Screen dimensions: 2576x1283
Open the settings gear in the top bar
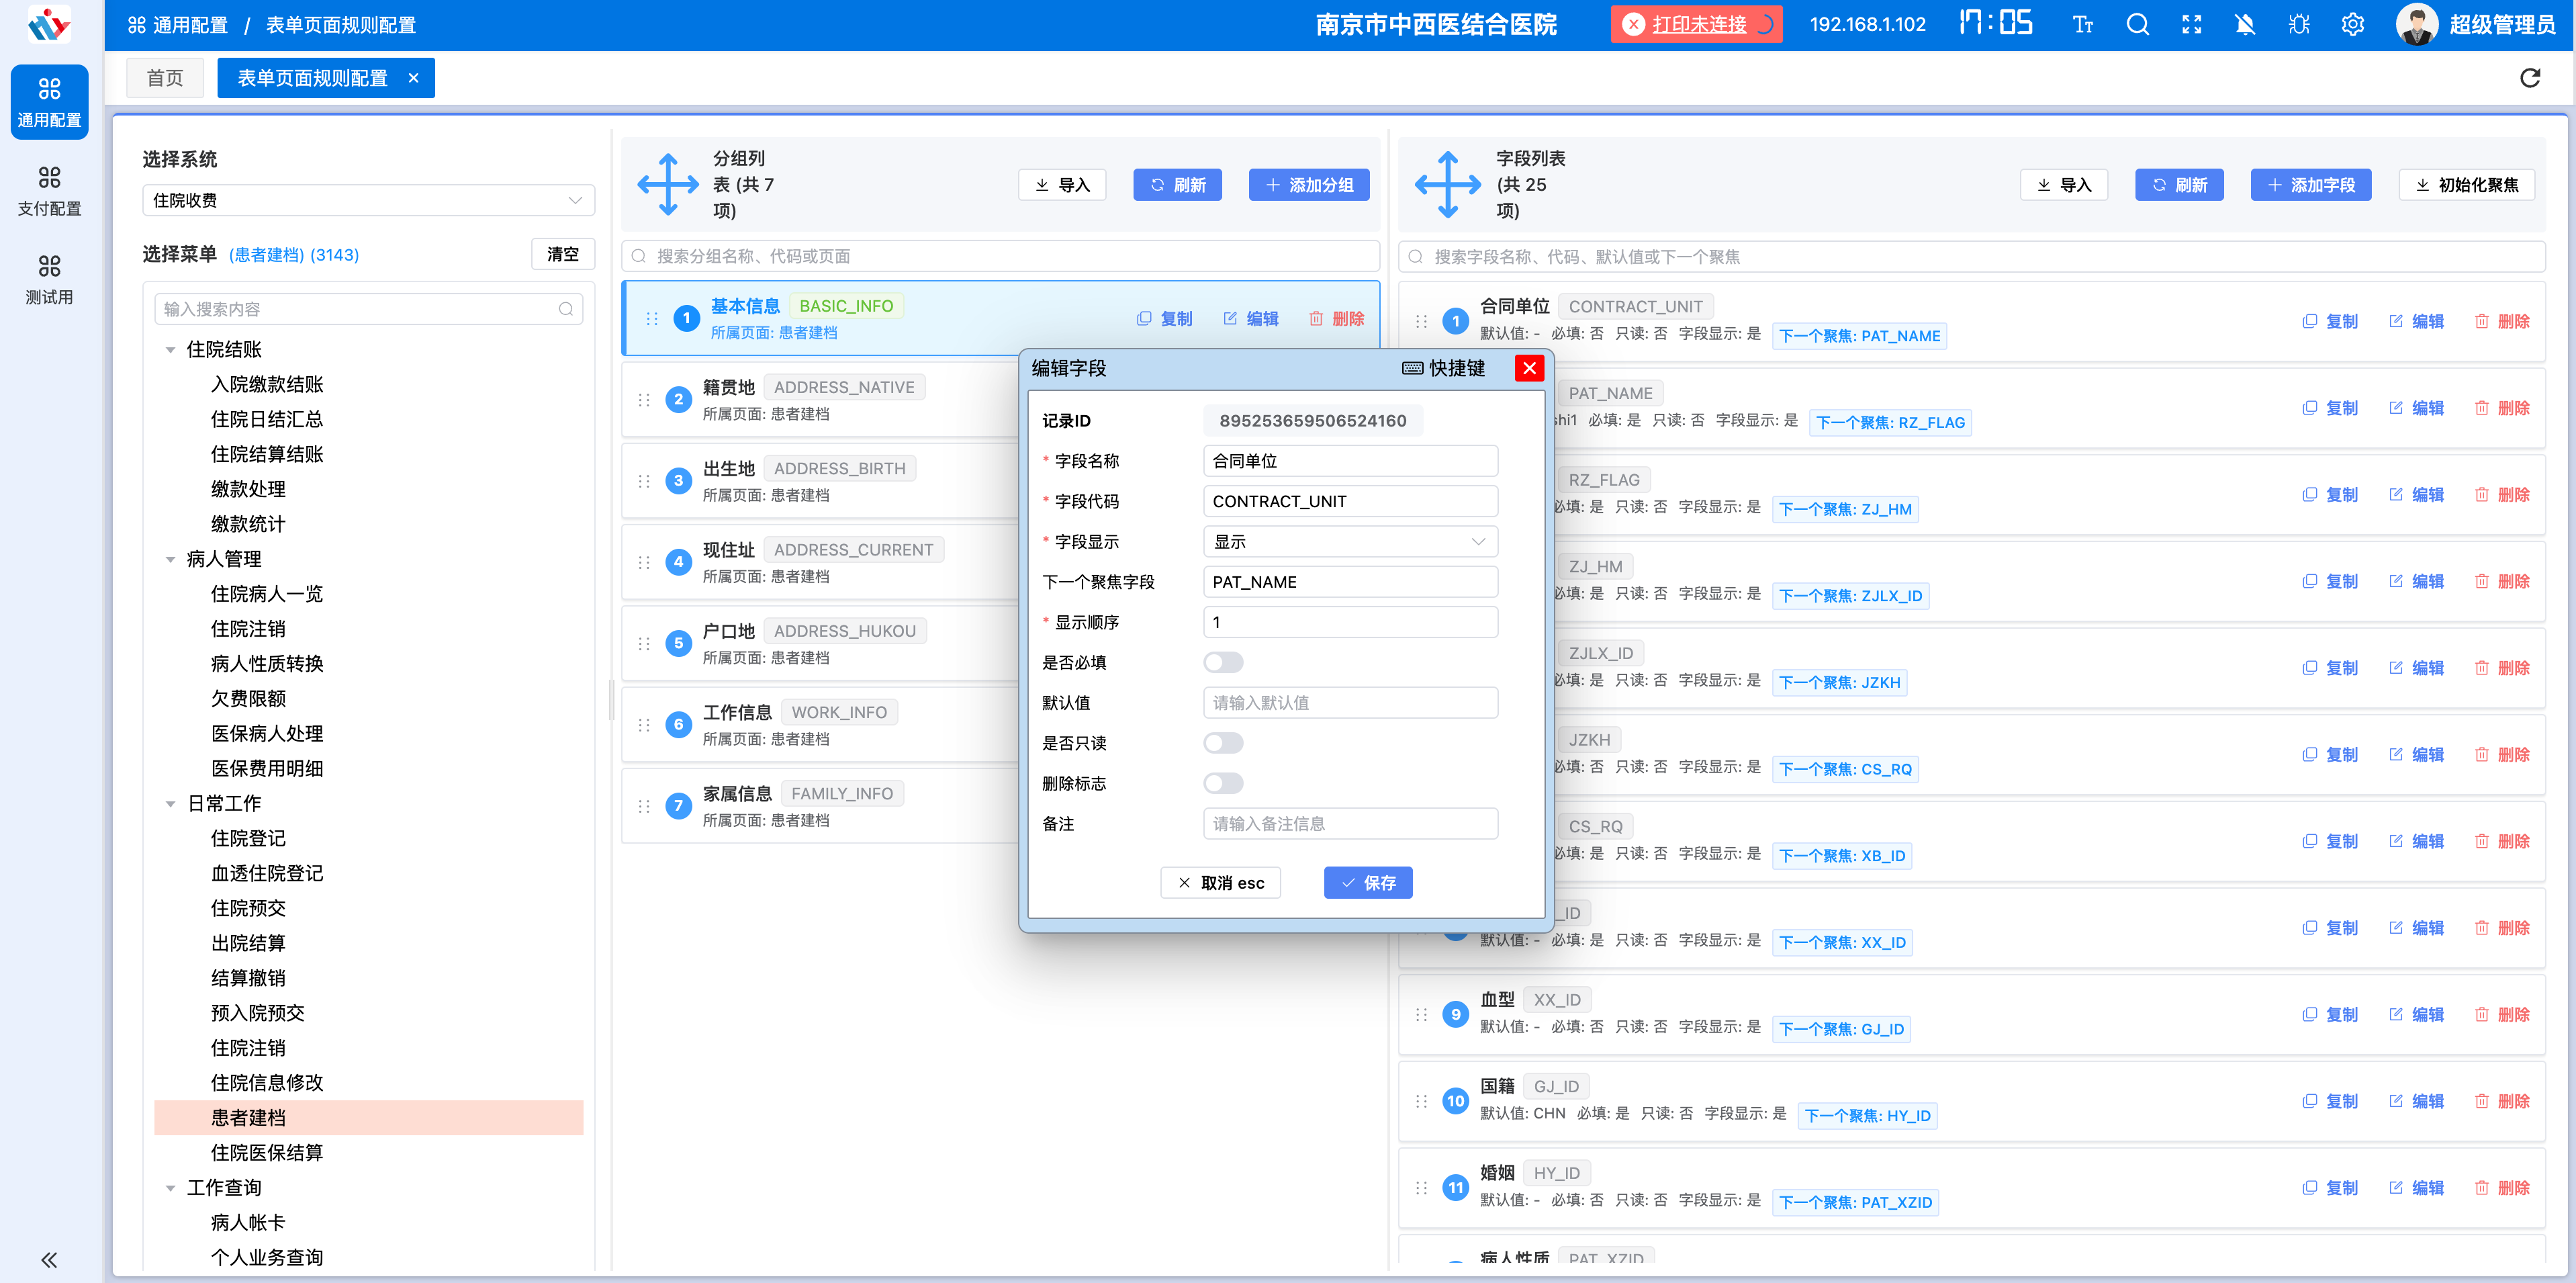click(2352, 24)
